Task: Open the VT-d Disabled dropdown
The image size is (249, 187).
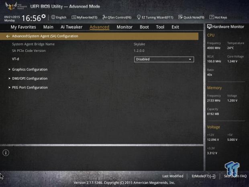Action: pyautogui.click(x=164, y=59)
